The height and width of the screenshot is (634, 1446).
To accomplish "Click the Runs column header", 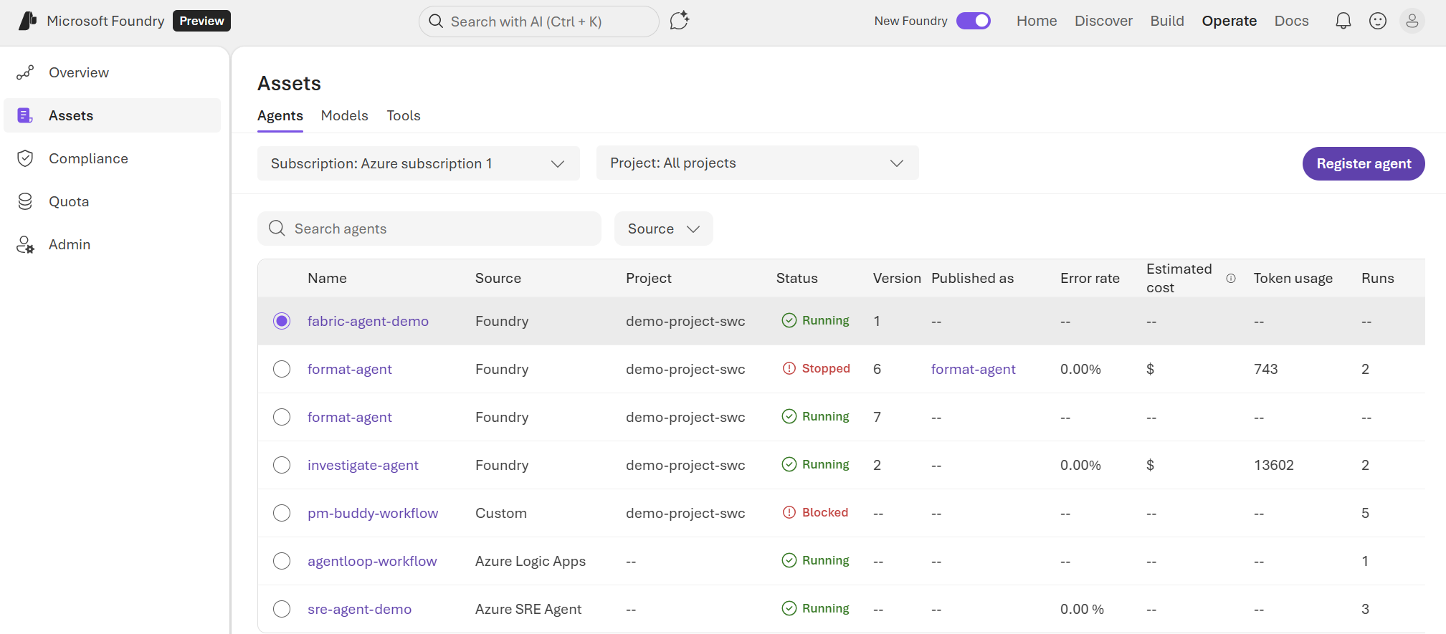I will point(1377,278).
